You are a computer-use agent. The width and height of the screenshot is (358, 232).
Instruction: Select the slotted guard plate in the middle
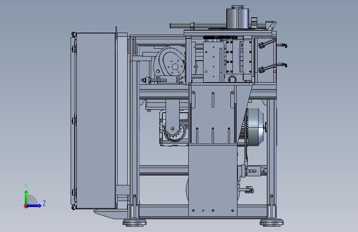pyautogui.click(x=212, y=114)
